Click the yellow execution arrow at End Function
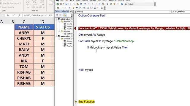Image resolution: width=190 pixels, height=106 pixels. click(x=76, y=102)
